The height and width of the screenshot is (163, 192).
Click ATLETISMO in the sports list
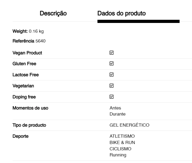[x=122, y=136]
